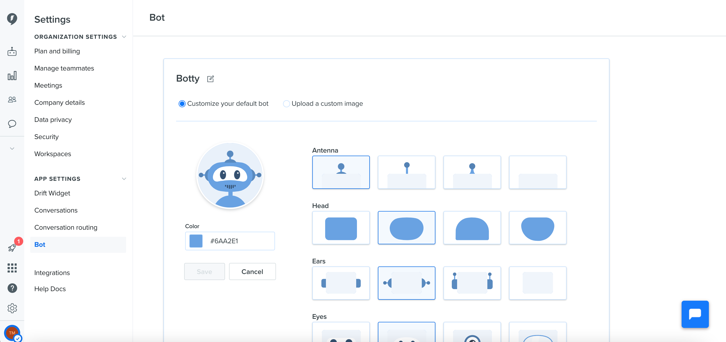
Task: Open Integrations page
Action: tap(52, 273)
